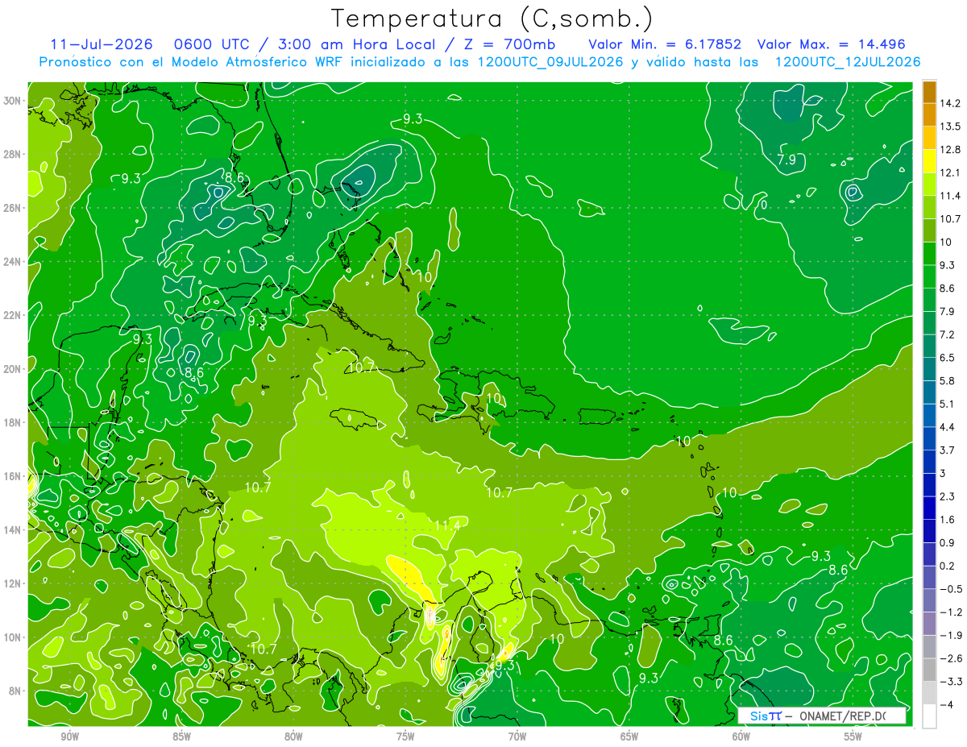Click the '80W' longitude axis label
This screenshot has width=967, height=747.
[293, 737]
